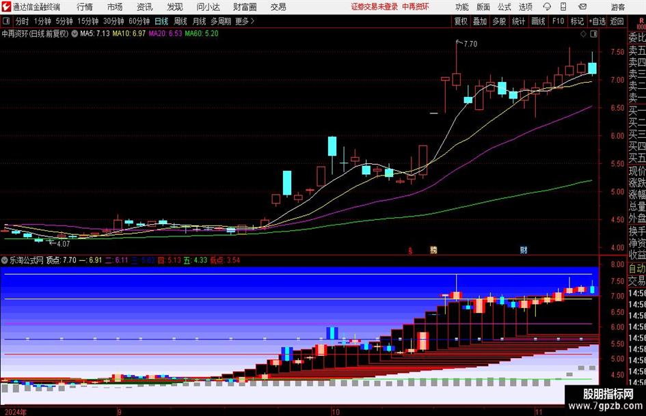Click the red R 1000 indicator icon
The width and height of the screenshot is (646, 416).
[641, 23]
